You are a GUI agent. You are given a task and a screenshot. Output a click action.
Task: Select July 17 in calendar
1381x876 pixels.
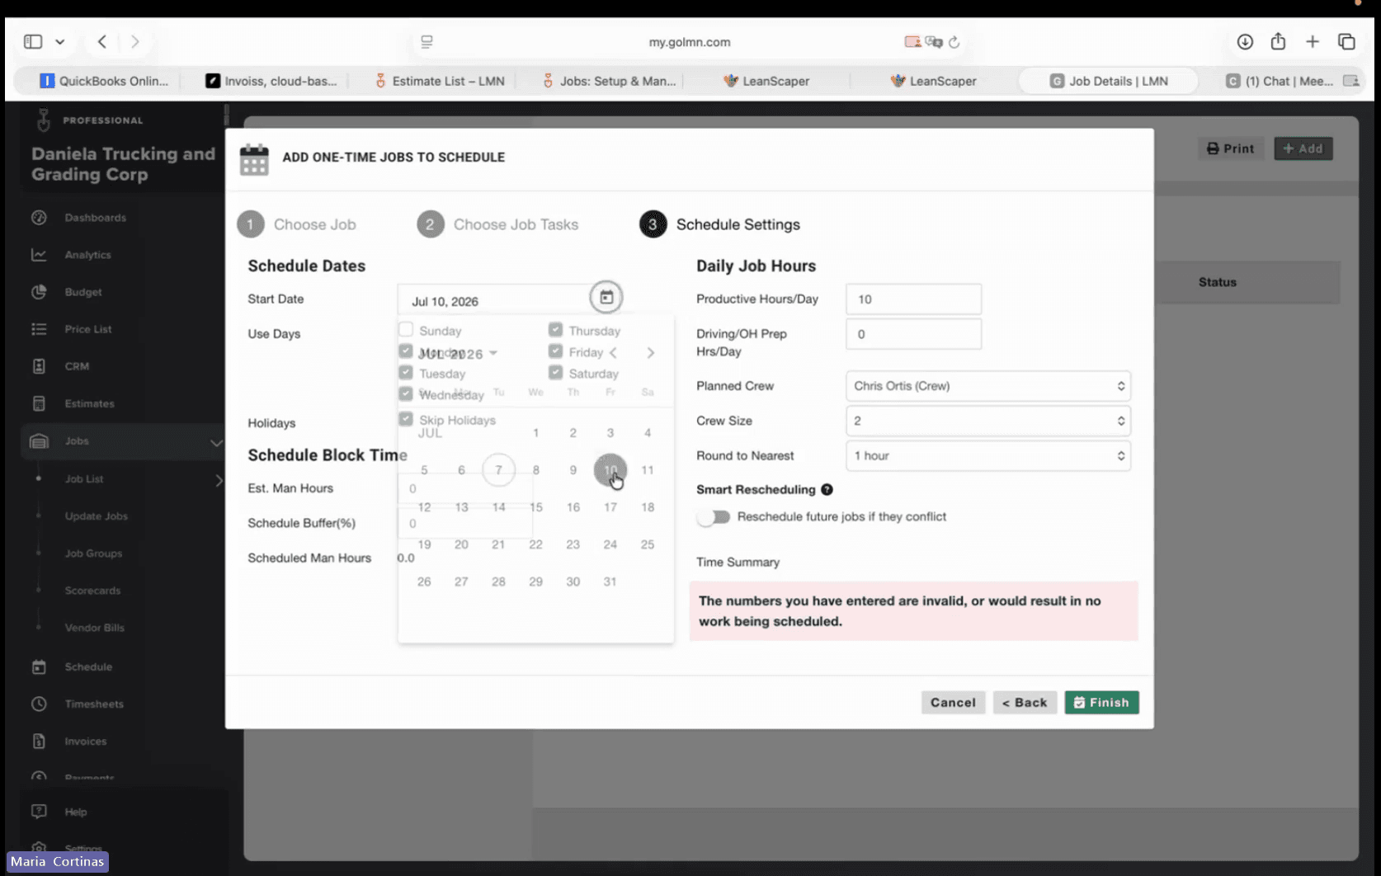tap(610, 507)
